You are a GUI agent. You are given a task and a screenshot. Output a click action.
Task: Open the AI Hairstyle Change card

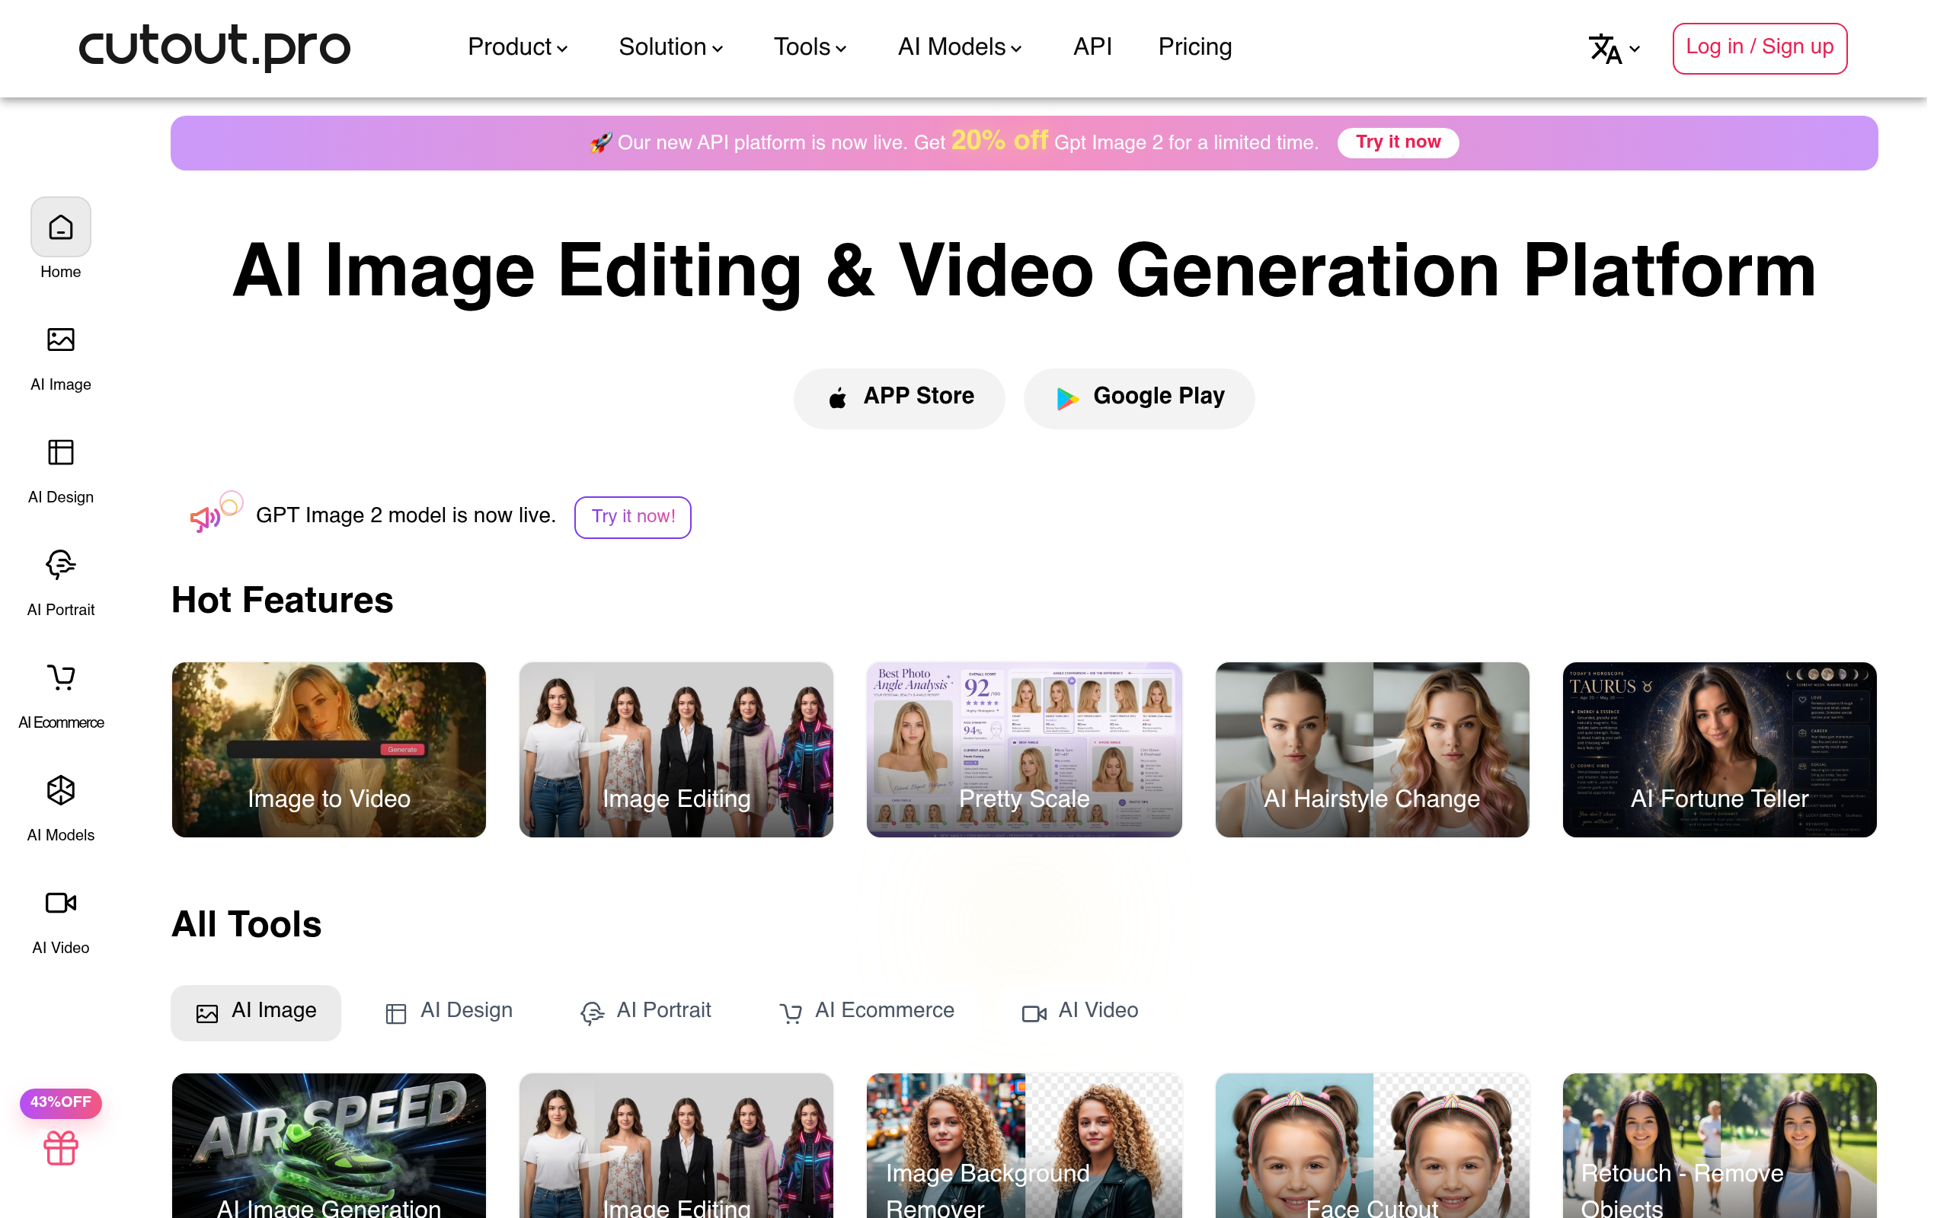pyautogui.click(x=1373, y=749)
